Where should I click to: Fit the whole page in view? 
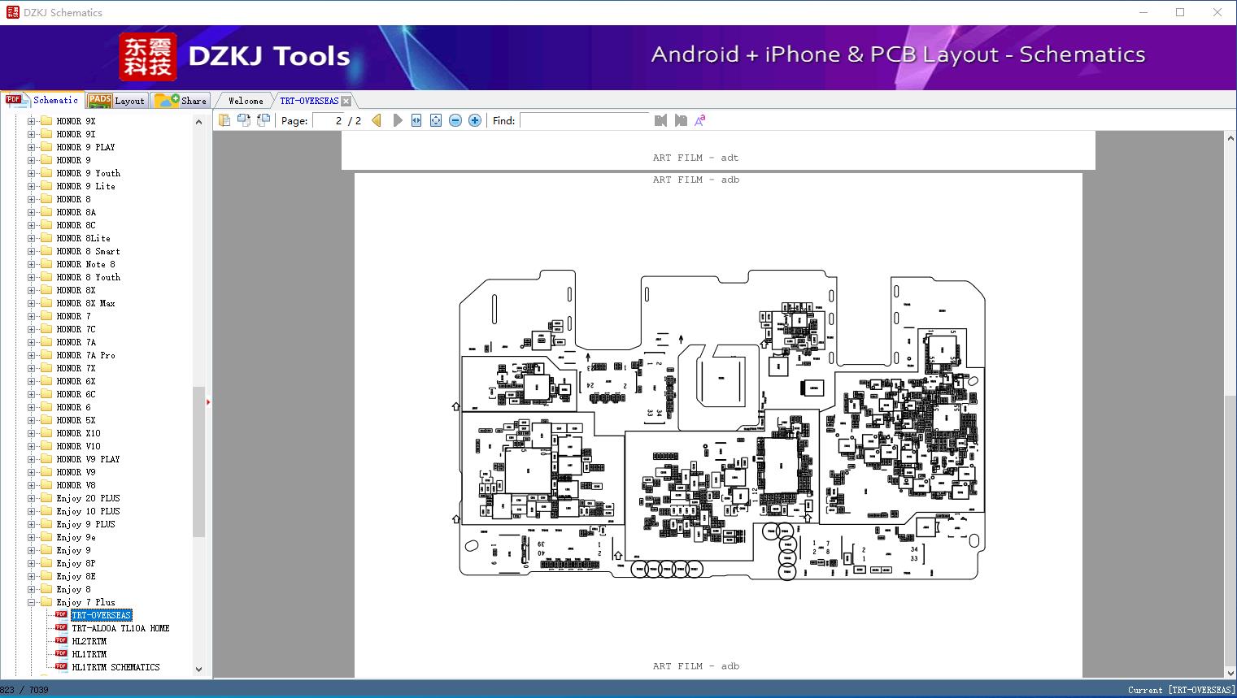point(436,120)
